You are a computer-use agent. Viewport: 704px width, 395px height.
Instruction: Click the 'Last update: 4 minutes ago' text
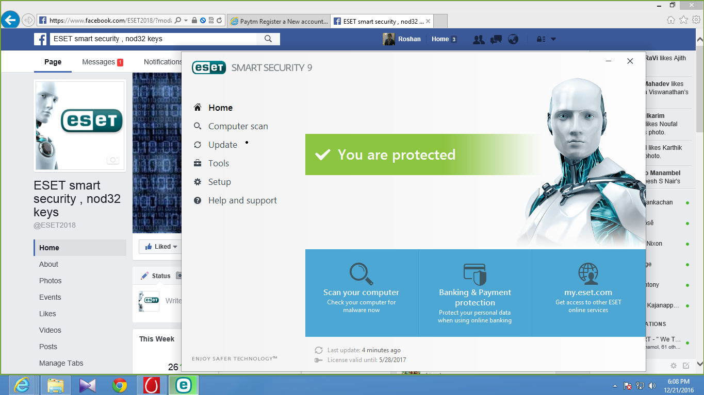coord(364,350)
